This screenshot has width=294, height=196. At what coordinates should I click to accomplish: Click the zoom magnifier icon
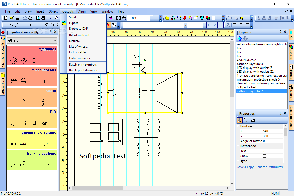coord(124,18)
